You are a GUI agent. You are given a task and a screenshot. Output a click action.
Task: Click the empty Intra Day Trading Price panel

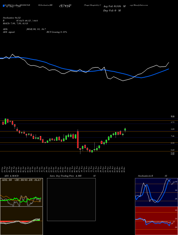[x=71, y=199]
